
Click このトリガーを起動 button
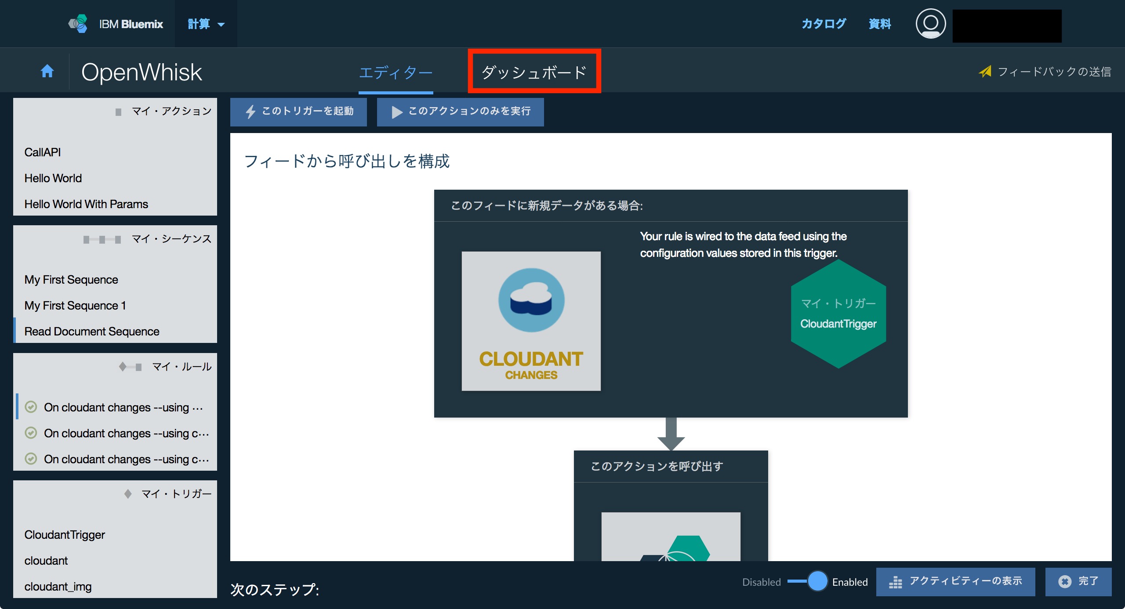click(298, 112)
